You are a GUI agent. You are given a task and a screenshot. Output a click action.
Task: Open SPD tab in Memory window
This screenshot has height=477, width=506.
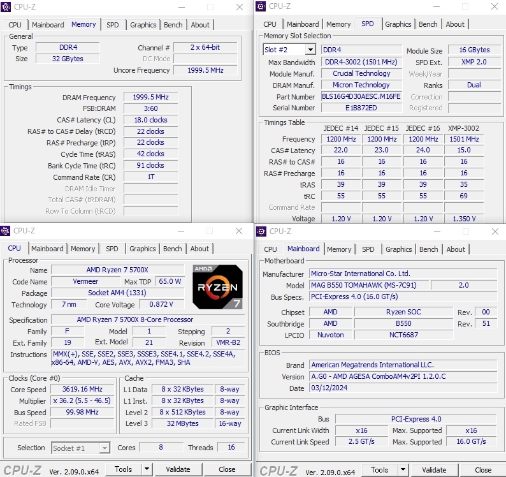[x=113, y=25]
